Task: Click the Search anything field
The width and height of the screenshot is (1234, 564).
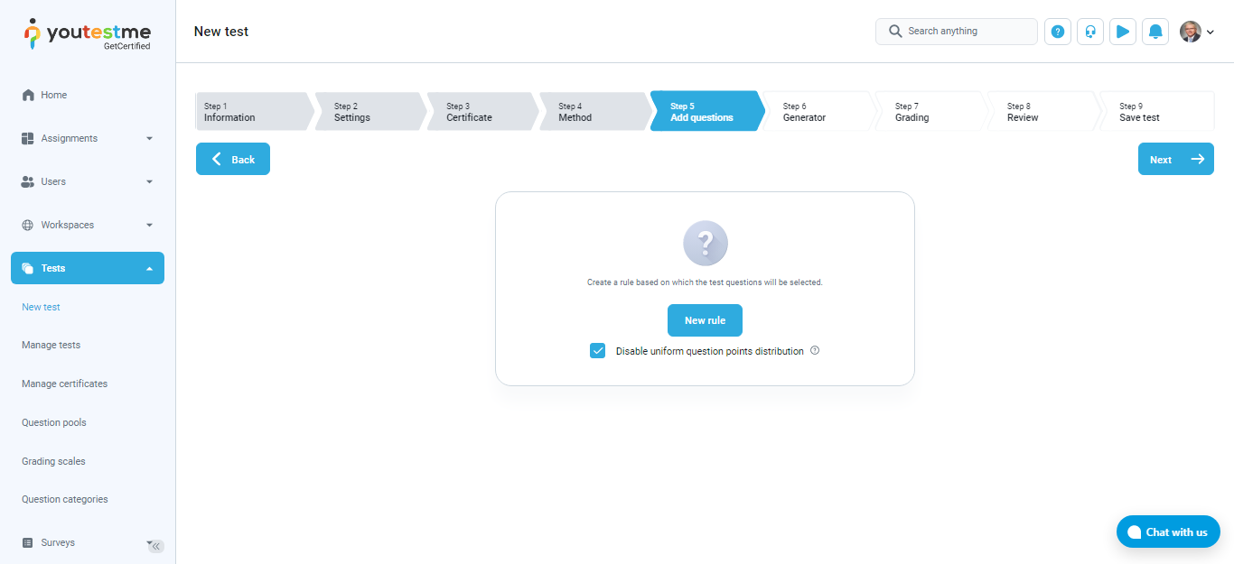Action: [957, 32]
